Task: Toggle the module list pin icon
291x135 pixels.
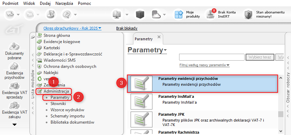Action: click(33, 37)
